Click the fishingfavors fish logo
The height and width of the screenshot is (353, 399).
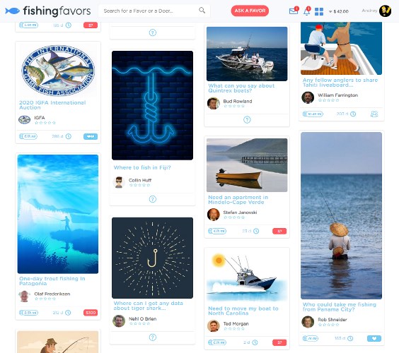12,11
